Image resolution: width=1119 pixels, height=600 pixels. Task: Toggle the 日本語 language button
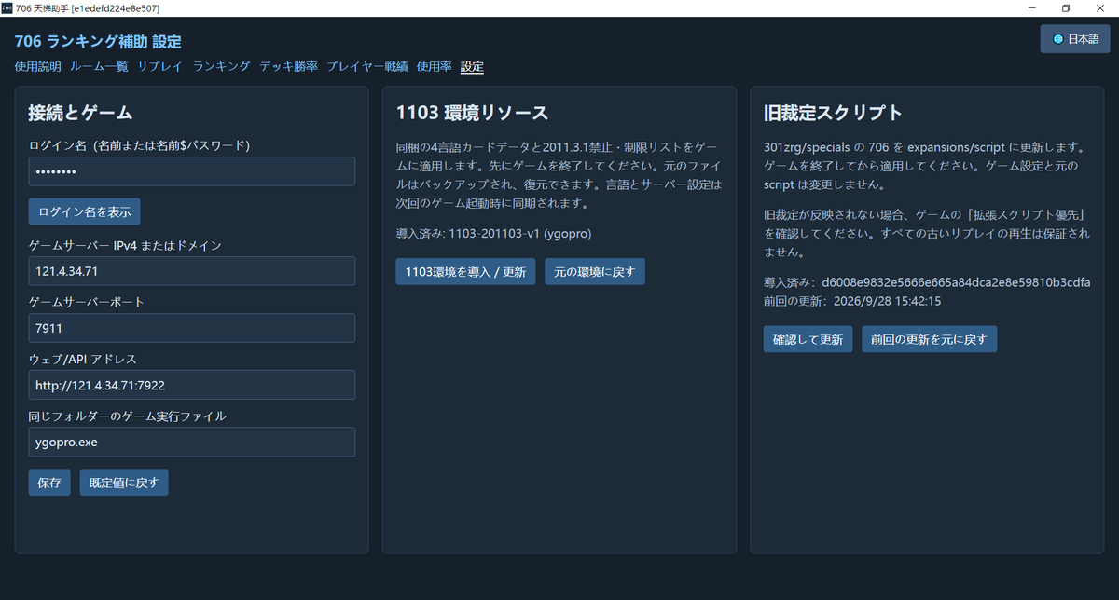click(x=1075, y=39)
